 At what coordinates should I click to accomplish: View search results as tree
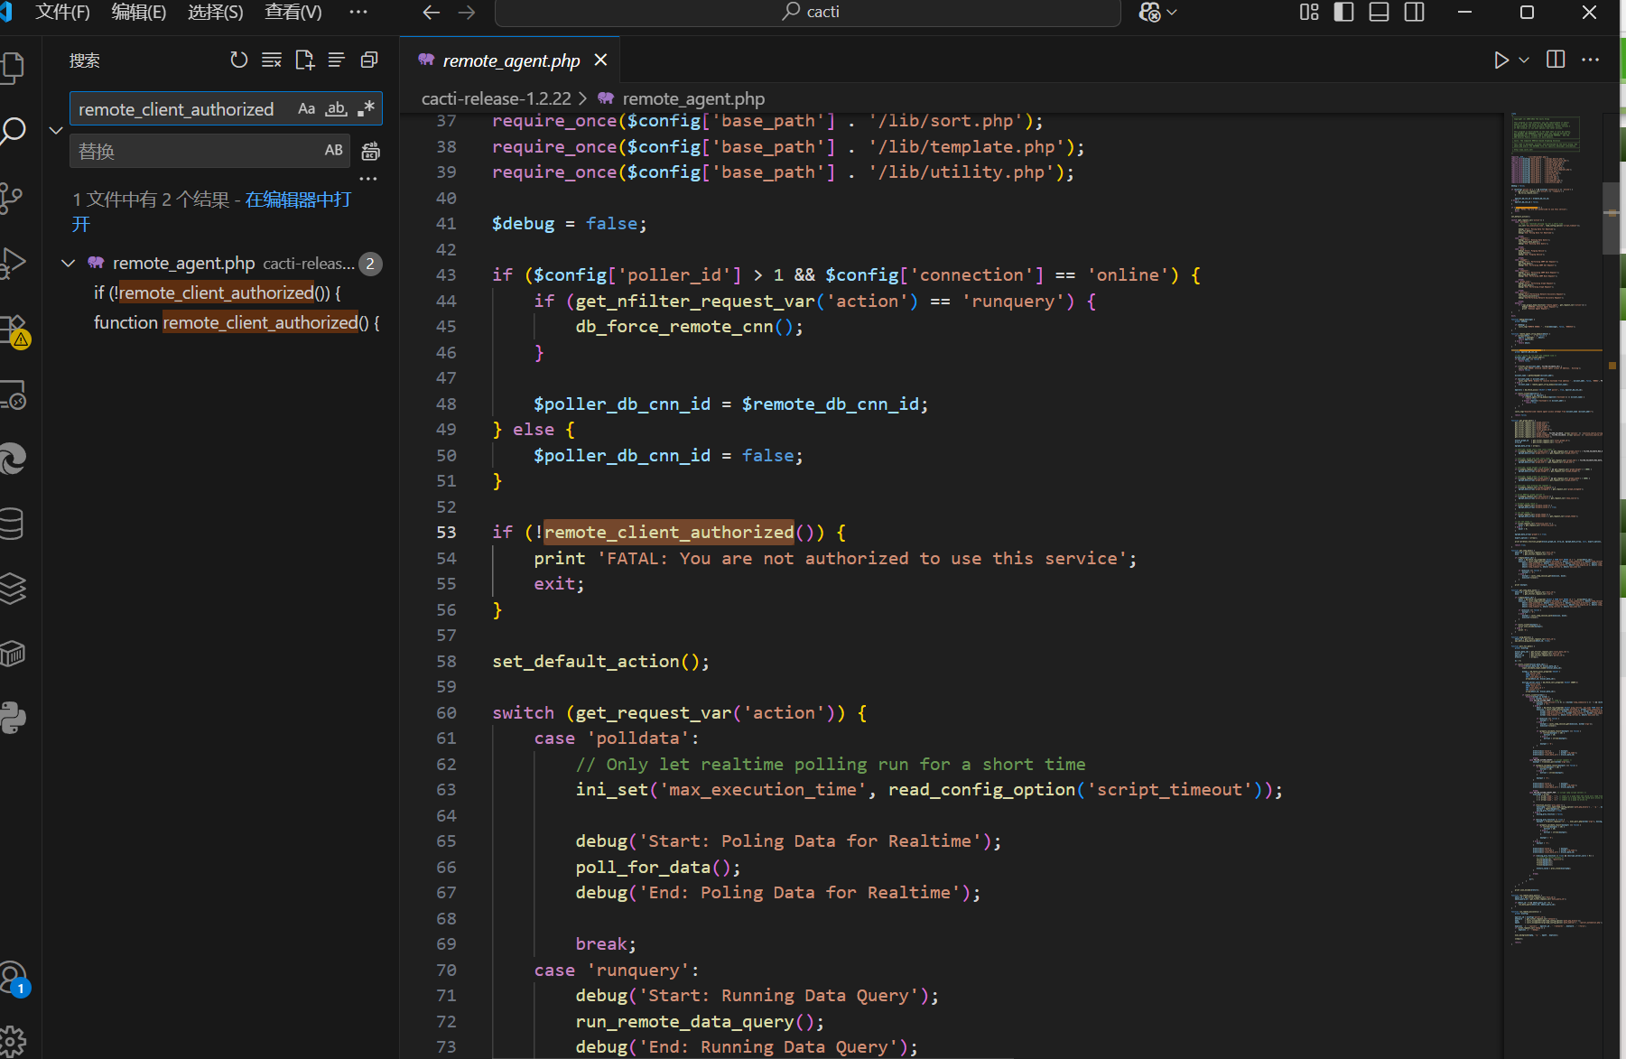coord(336,60)
